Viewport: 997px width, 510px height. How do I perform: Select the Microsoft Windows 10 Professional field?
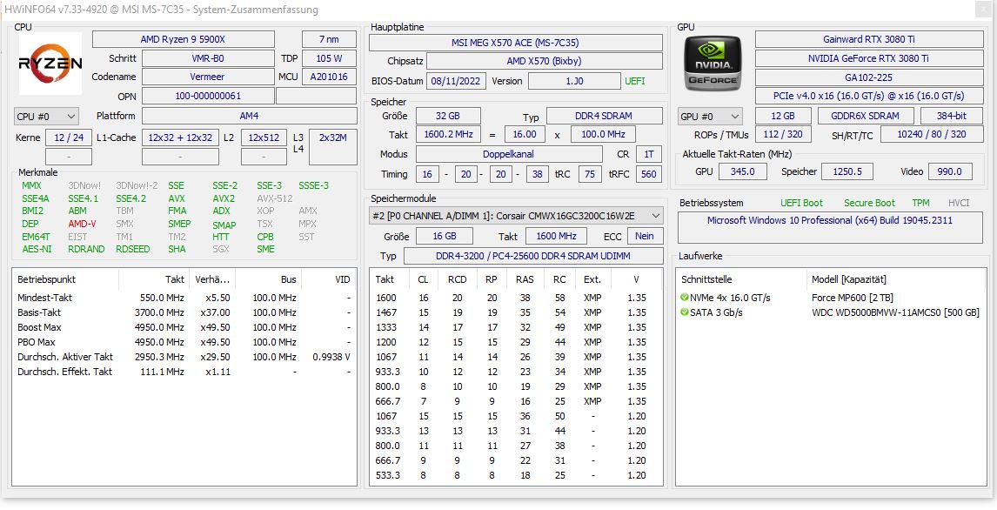[x=830, y=227]
